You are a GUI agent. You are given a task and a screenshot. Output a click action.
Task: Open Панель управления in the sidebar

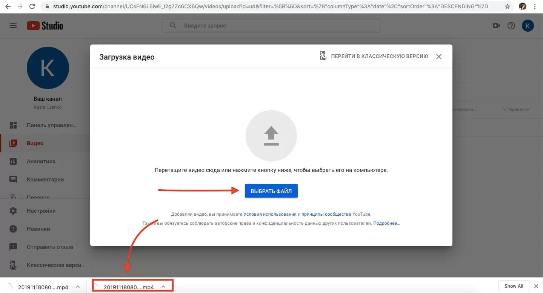point(51,125)
